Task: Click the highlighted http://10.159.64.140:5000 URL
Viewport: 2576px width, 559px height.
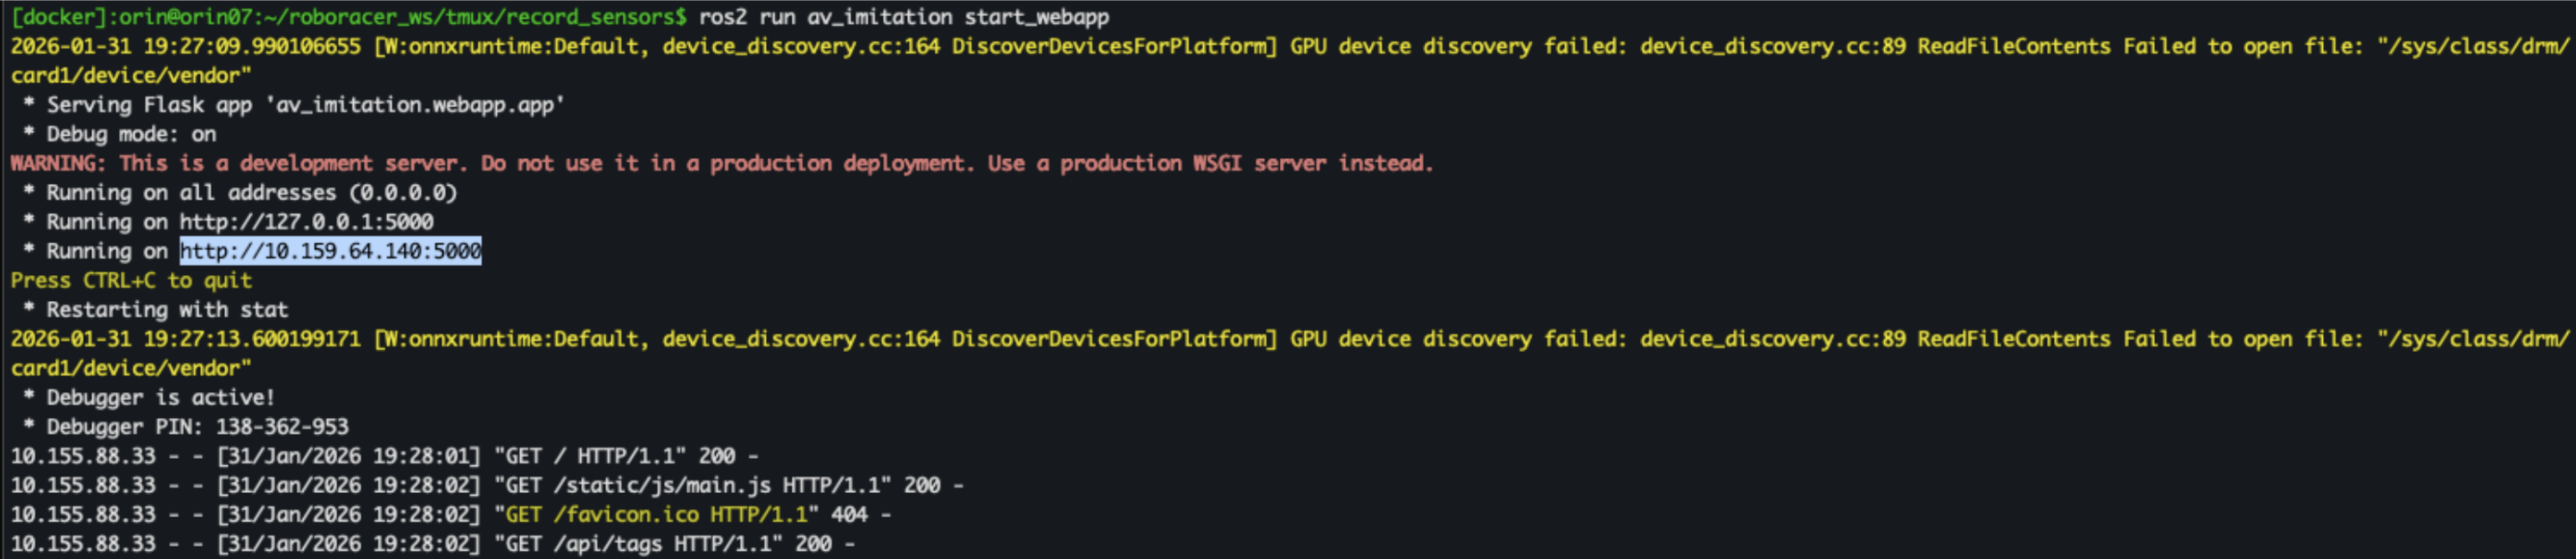Action: (330, 251)
